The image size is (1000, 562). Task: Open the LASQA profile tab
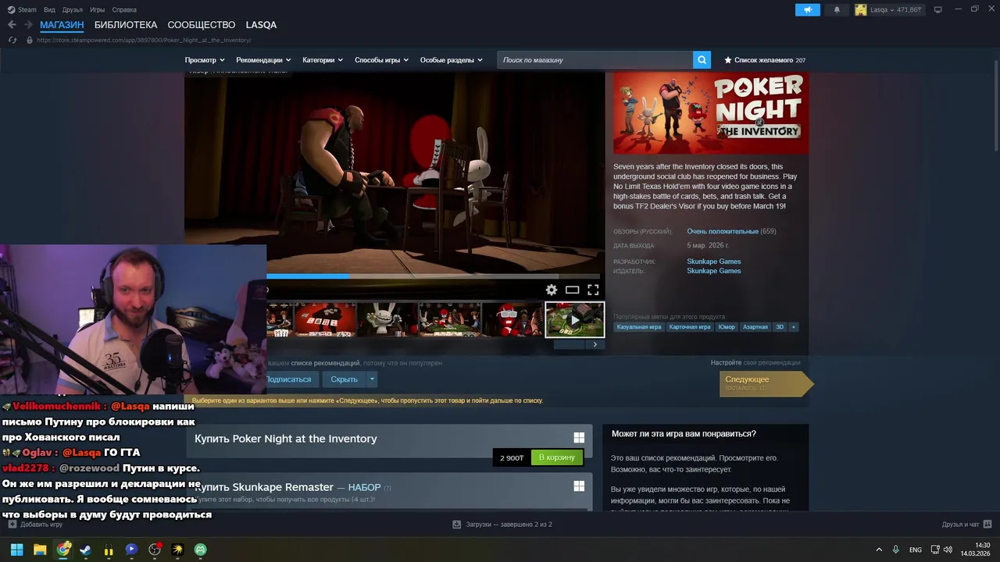coord(261,25)
